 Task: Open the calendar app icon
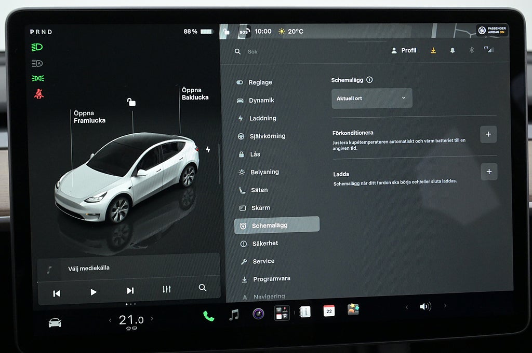[329, 311]
